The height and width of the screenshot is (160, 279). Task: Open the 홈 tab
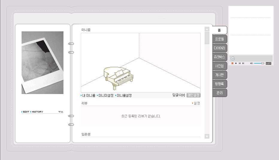tap(219, 30)
